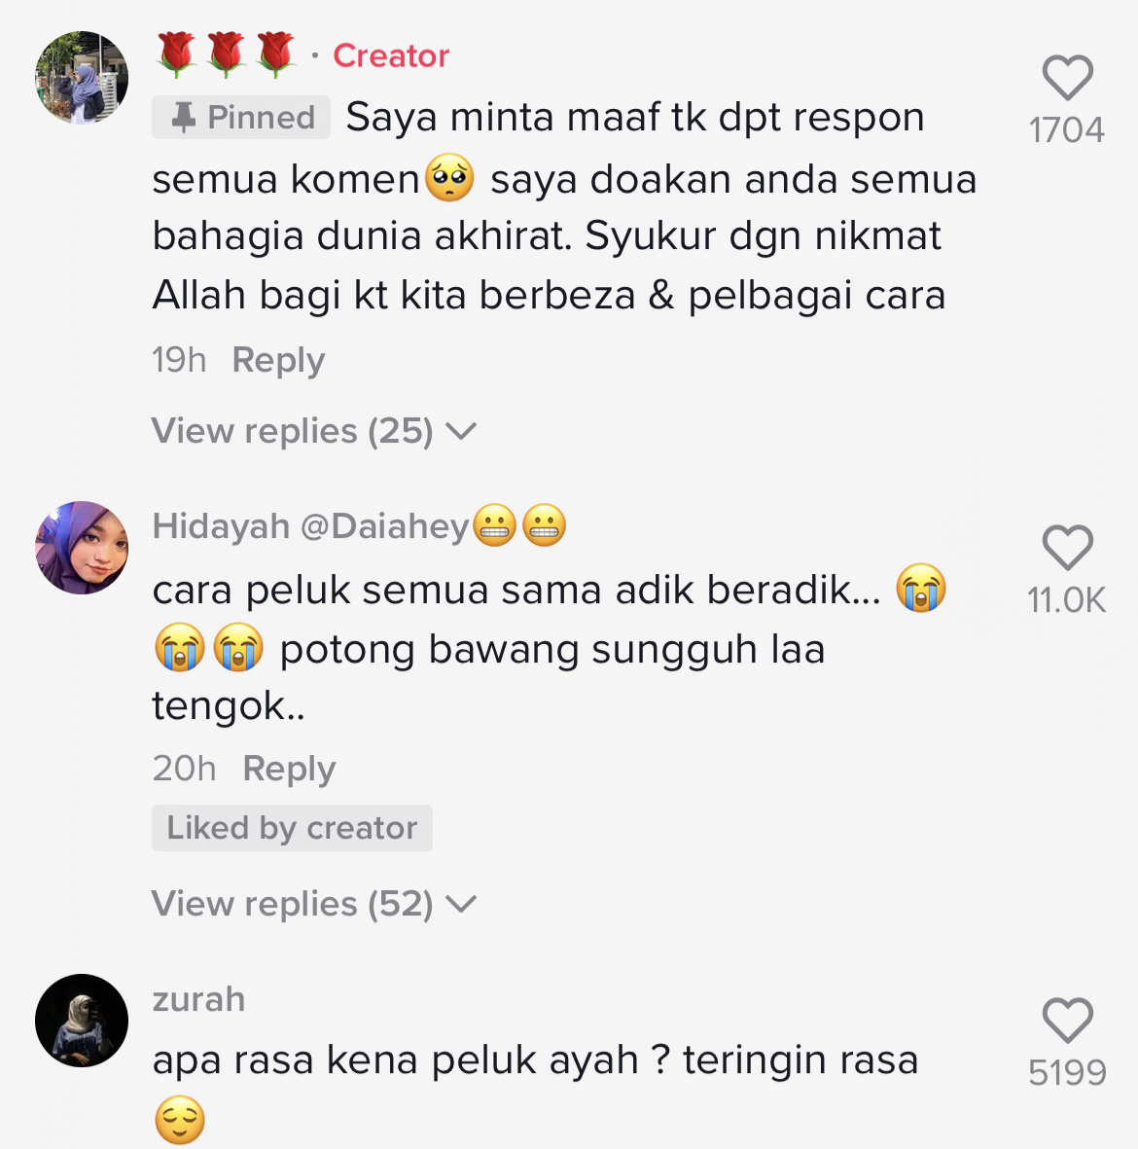Like the creator's pinned comment

1067,77
